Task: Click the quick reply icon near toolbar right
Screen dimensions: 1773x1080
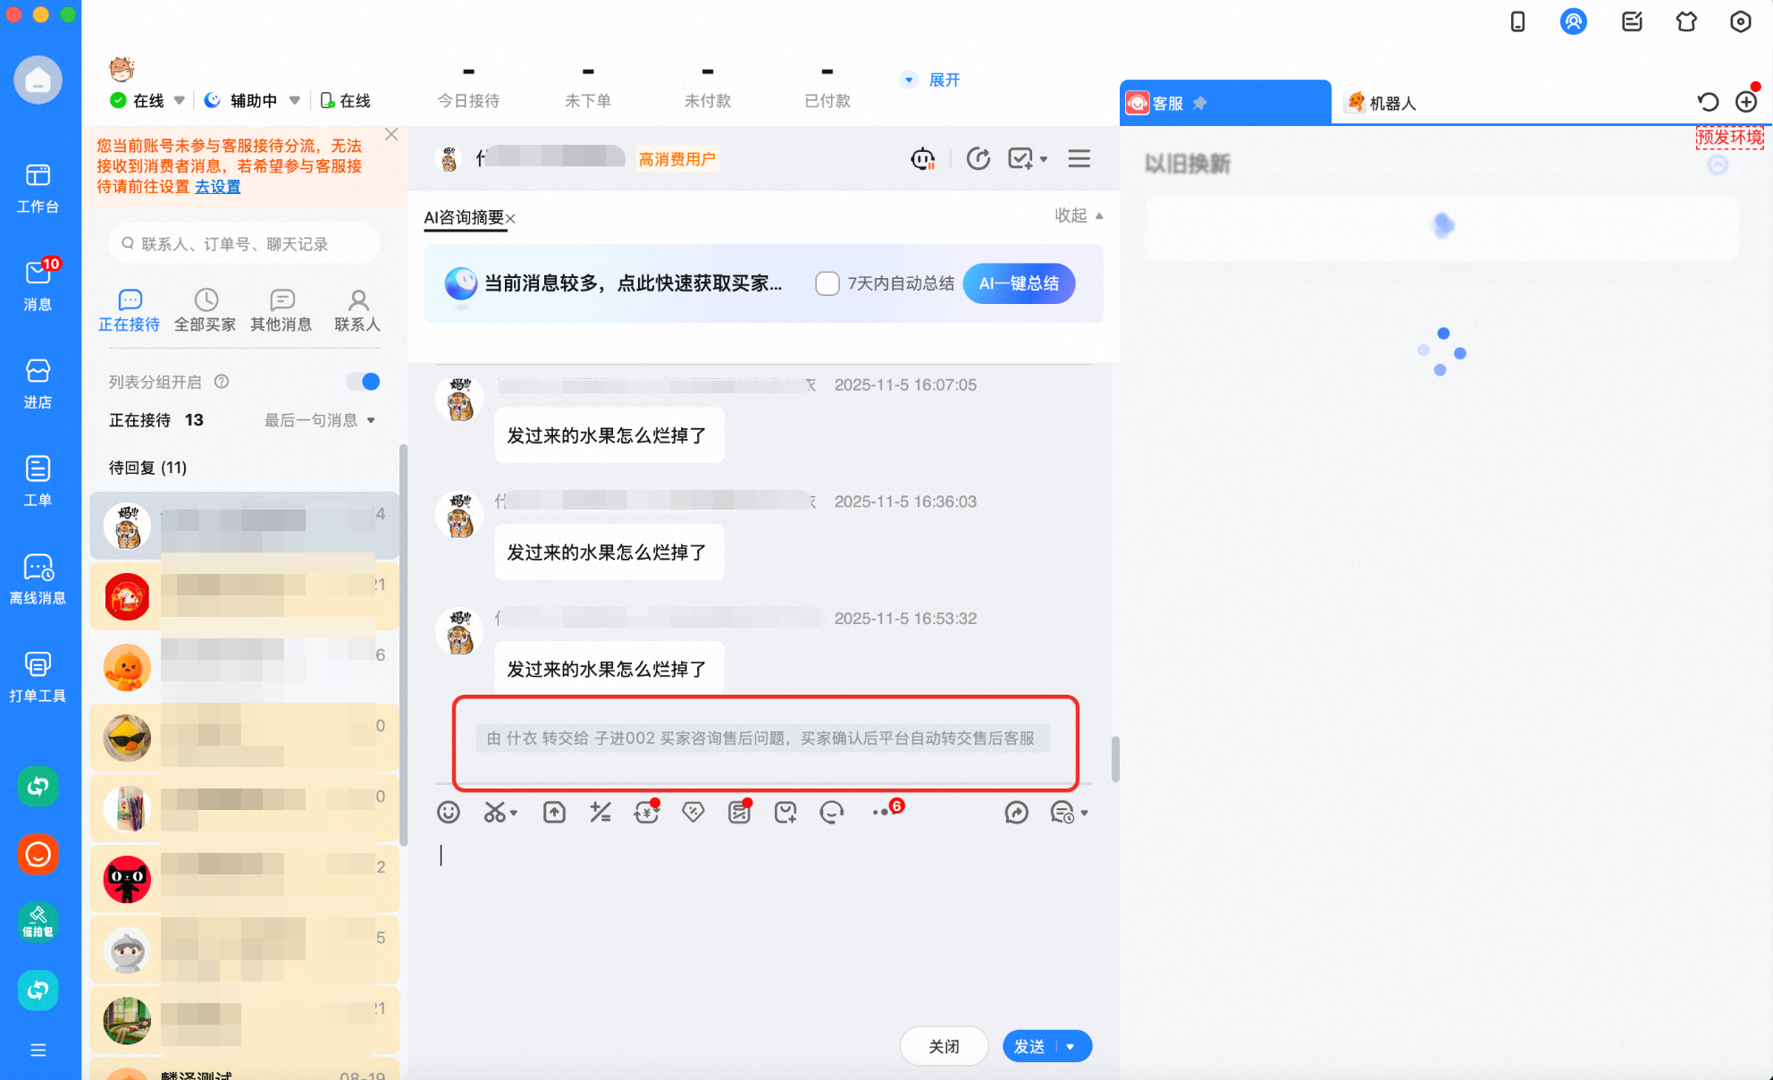Action: point(1016,812)
